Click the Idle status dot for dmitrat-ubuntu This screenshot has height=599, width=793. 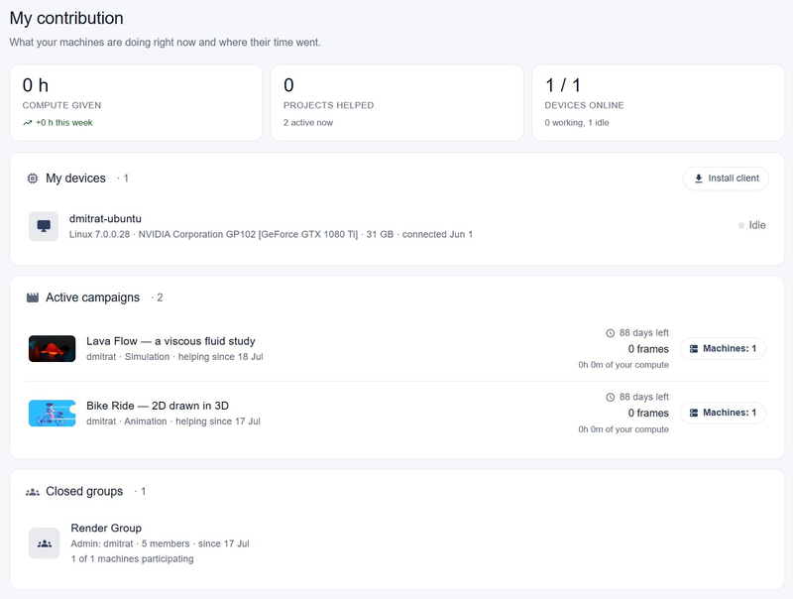click(x=740, y=226)
